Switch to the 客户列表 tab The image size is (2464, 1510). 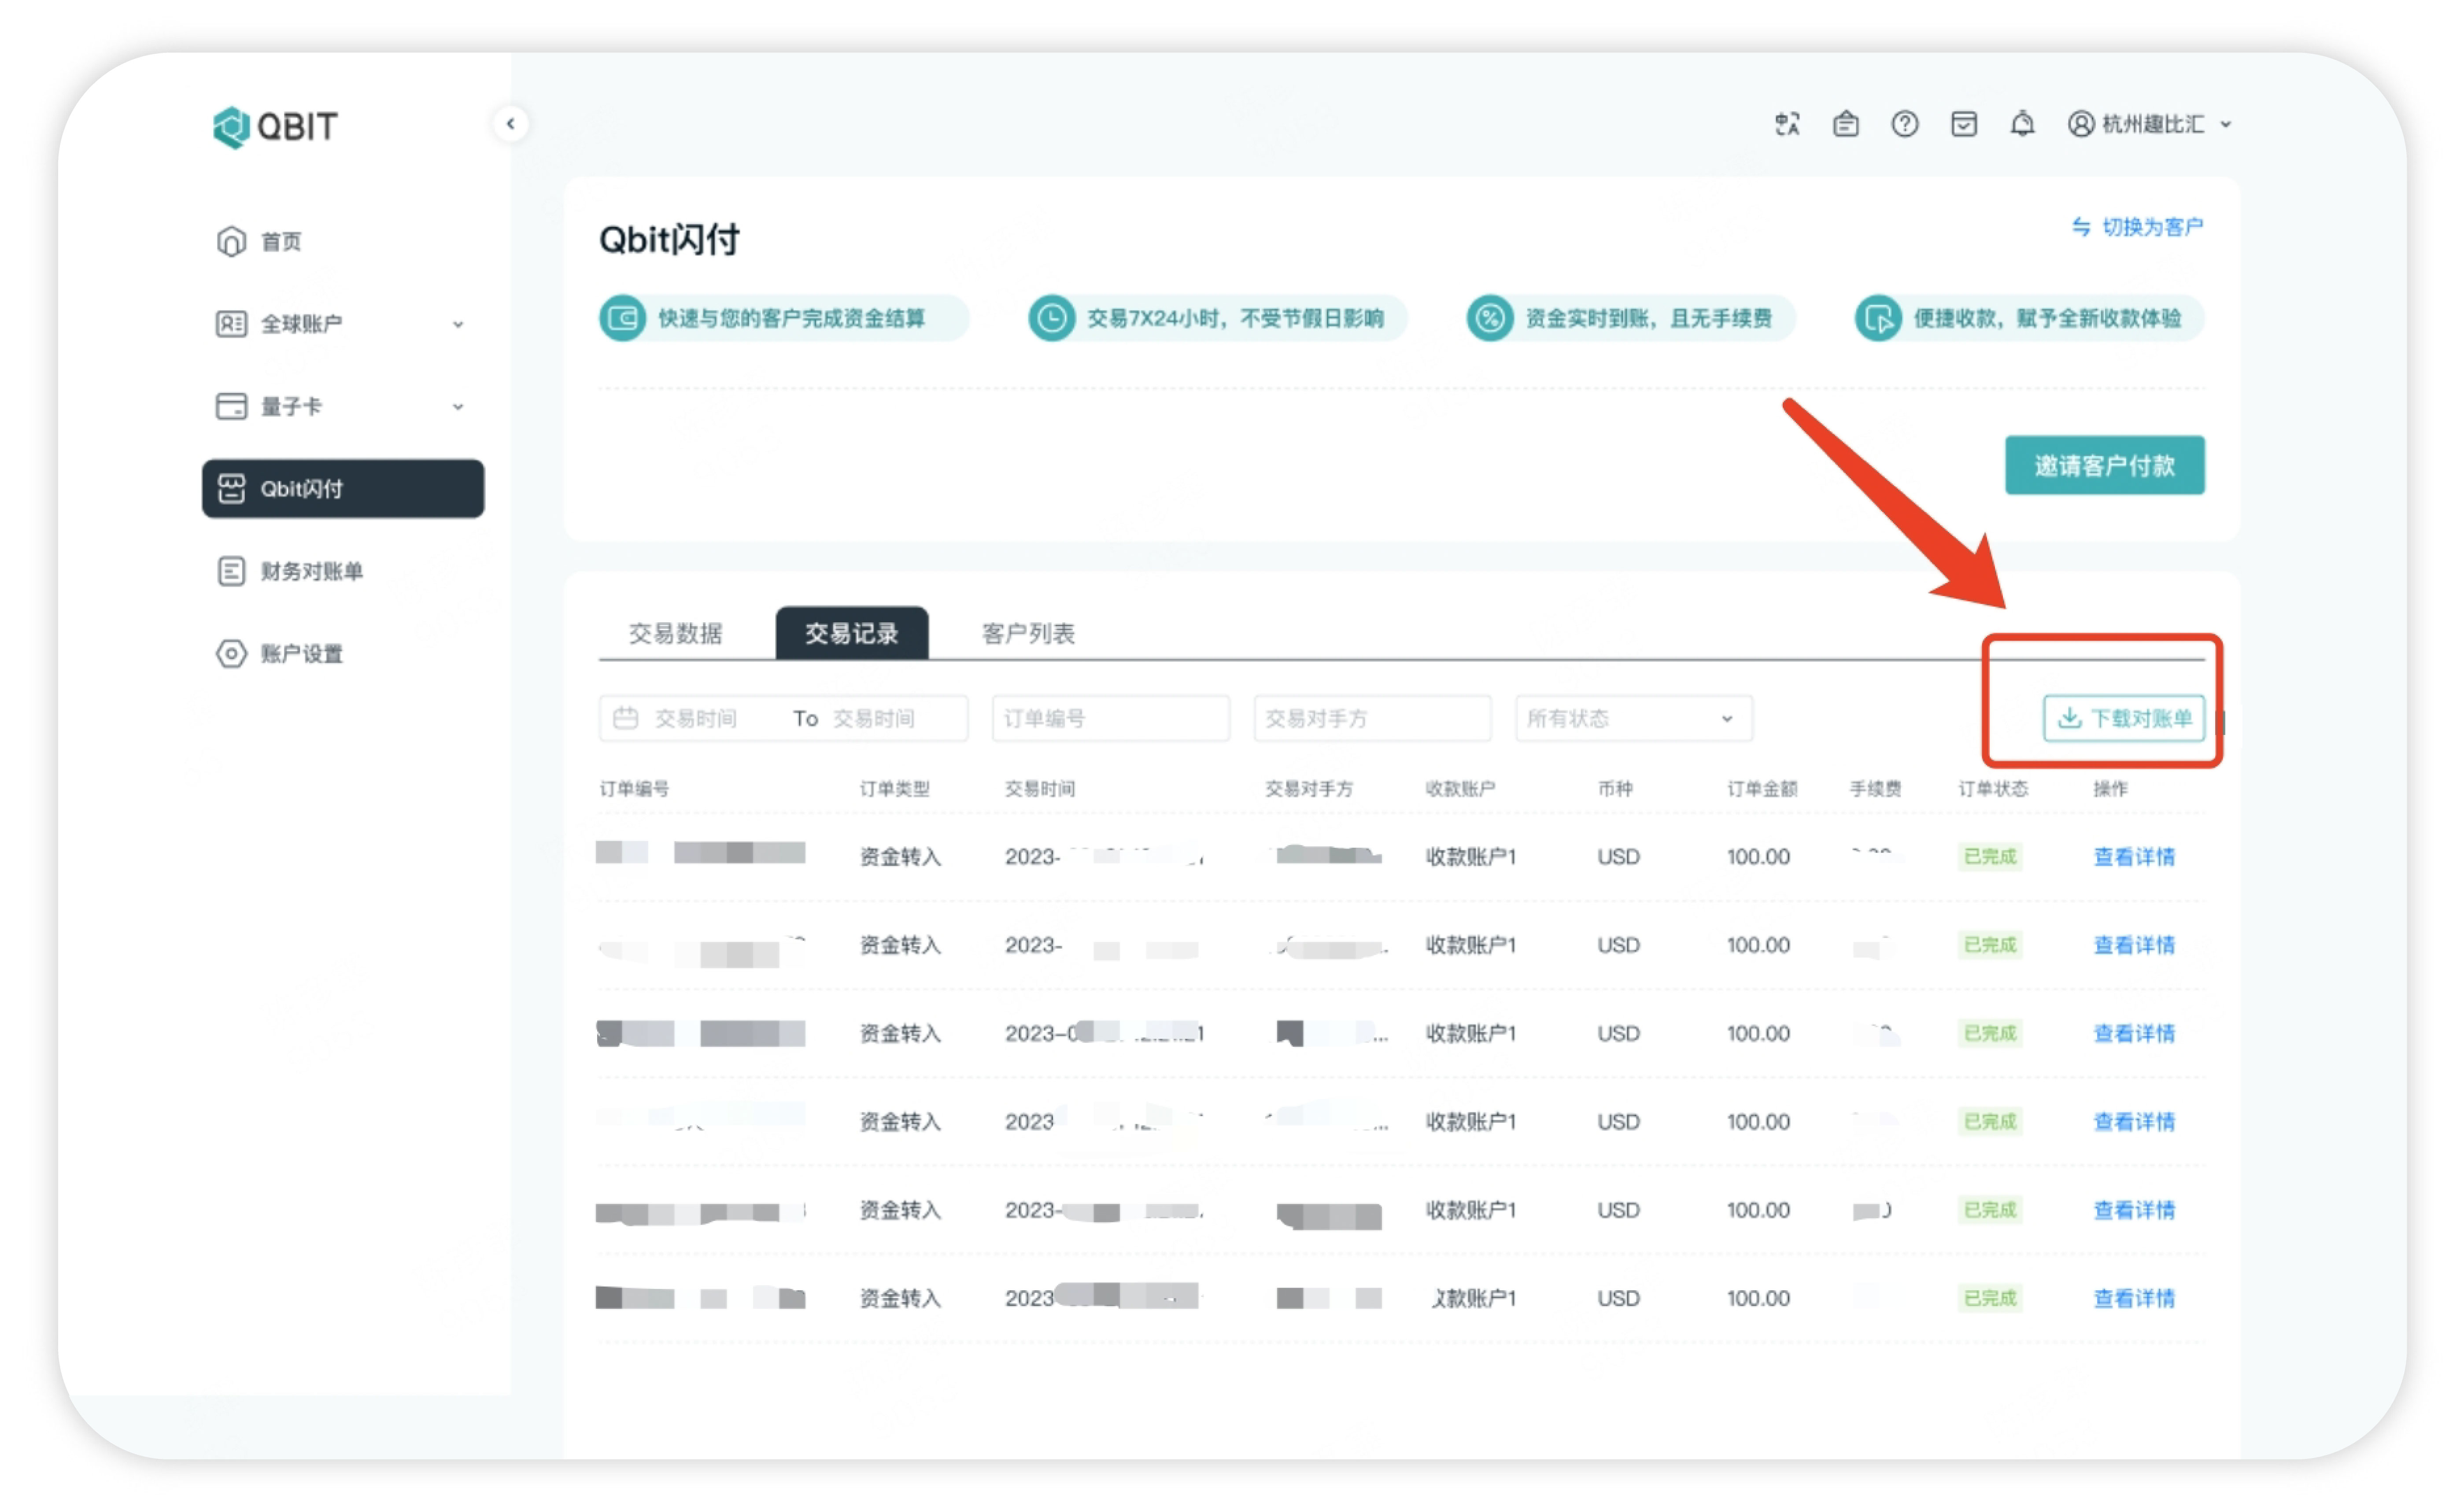click(1029, 634)
